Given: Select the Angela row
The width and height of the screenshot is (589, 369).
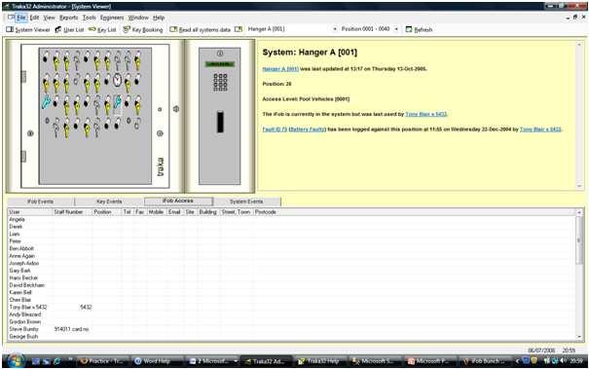Looking at the screenshot, I should [291, 219].
